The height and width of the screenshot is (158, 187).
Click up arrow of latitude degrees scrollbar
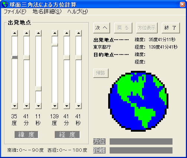click(14, 33)
